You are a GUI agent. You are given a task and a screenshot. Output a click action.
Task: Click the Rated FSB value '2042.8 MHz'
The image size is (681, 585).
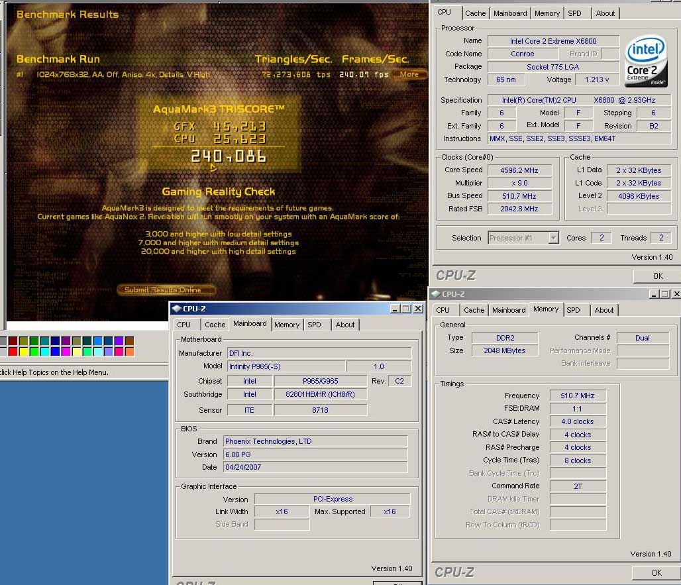tap(519, 209)
